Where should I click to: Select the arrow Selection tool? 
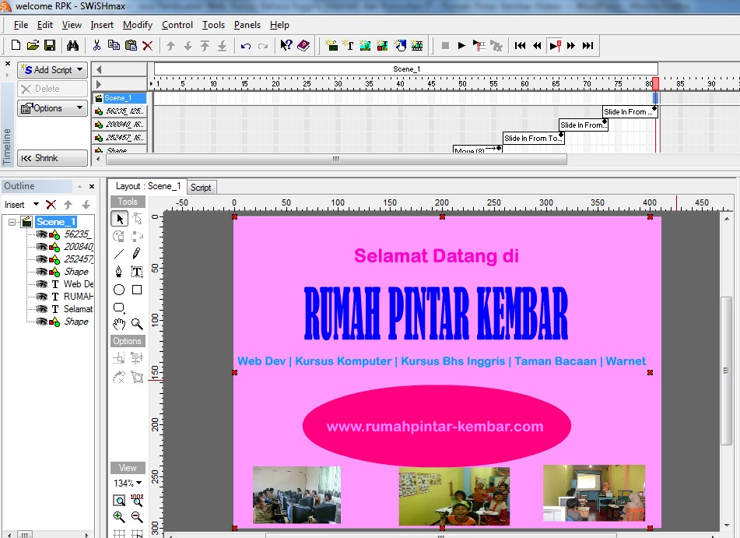pyautogui.click(x=119, y=219)
